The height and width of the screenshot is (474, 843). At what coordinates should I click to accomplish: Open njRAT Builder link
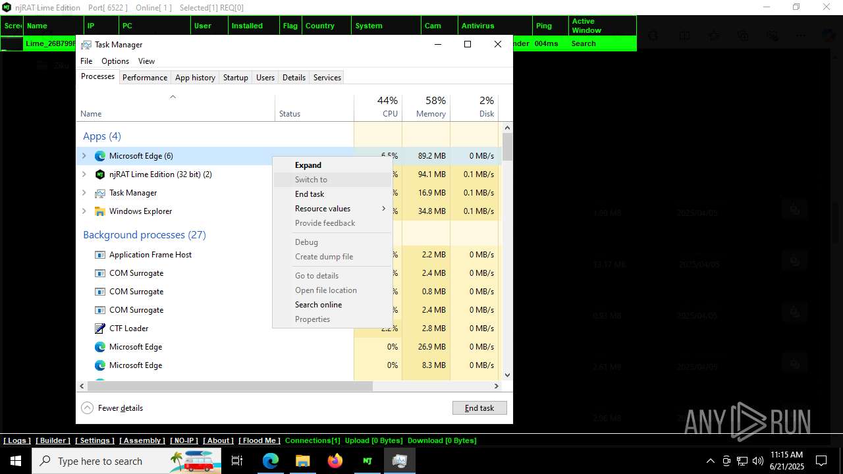(53, 440)
